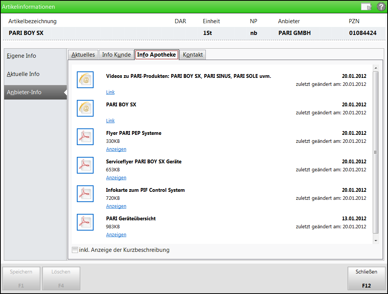Click the NP value nb
The height and width of the screenshot is (294, 388).
pyautogui.click(x=254, y=33)
